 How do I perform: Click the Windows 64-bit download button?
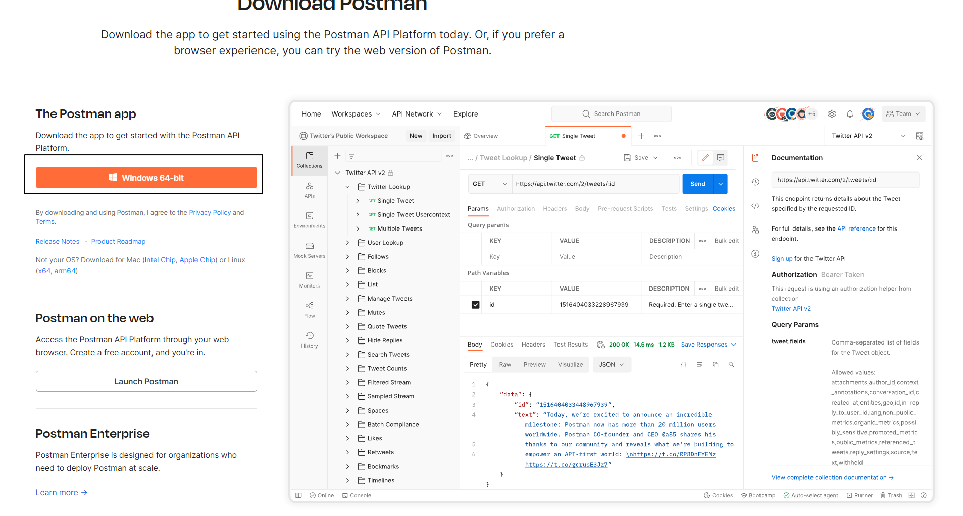point(146,178)
